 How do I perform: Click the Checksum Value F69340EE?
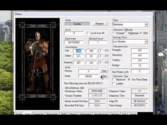[x=97, y=91]
